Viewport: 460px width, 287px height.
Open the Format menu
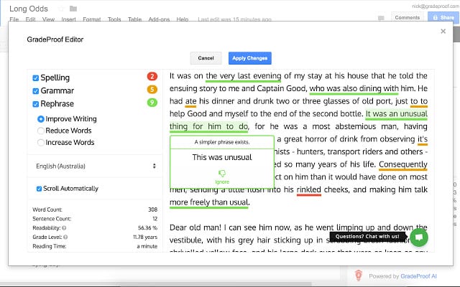[91, 19]
